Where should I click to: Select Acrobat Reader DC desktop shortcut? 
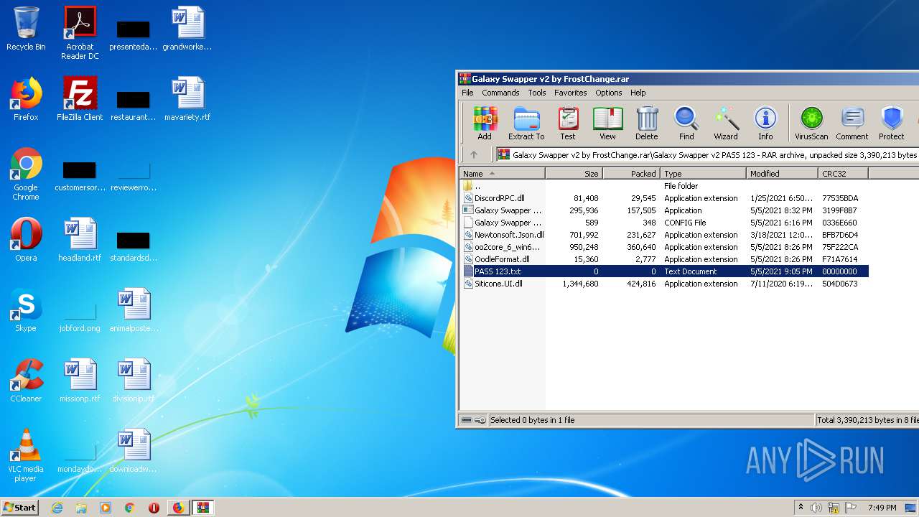pos(80,34)
